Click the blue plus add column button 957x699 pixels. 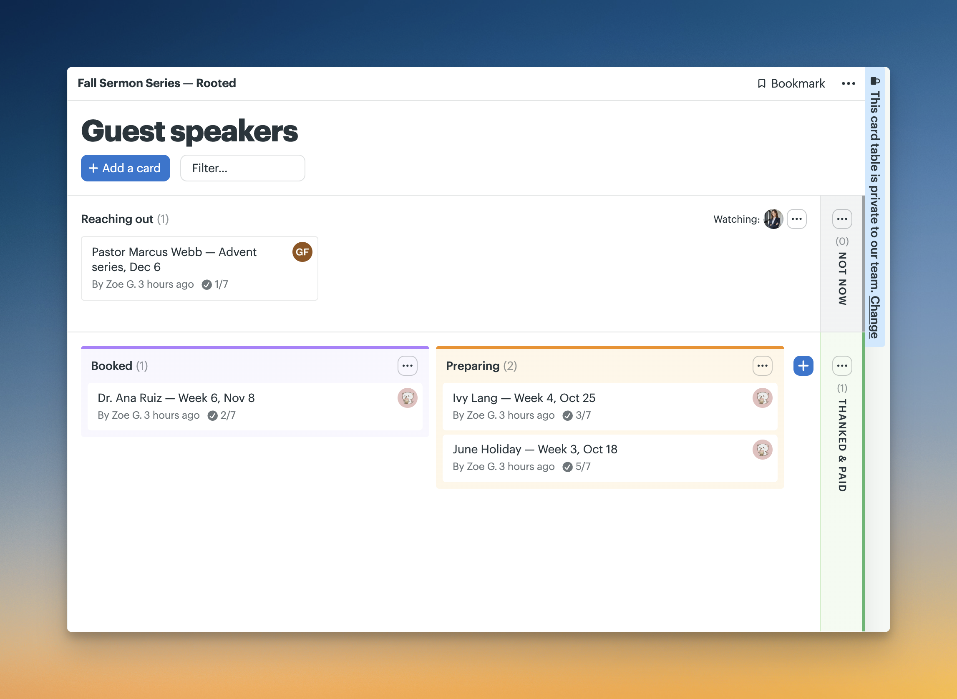coord(803,366)
